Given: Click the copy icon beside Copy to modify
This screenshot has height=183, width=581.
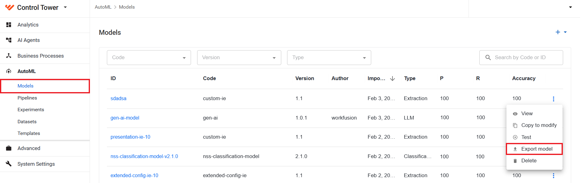Looking at the screenshot, I should point(515,125).
